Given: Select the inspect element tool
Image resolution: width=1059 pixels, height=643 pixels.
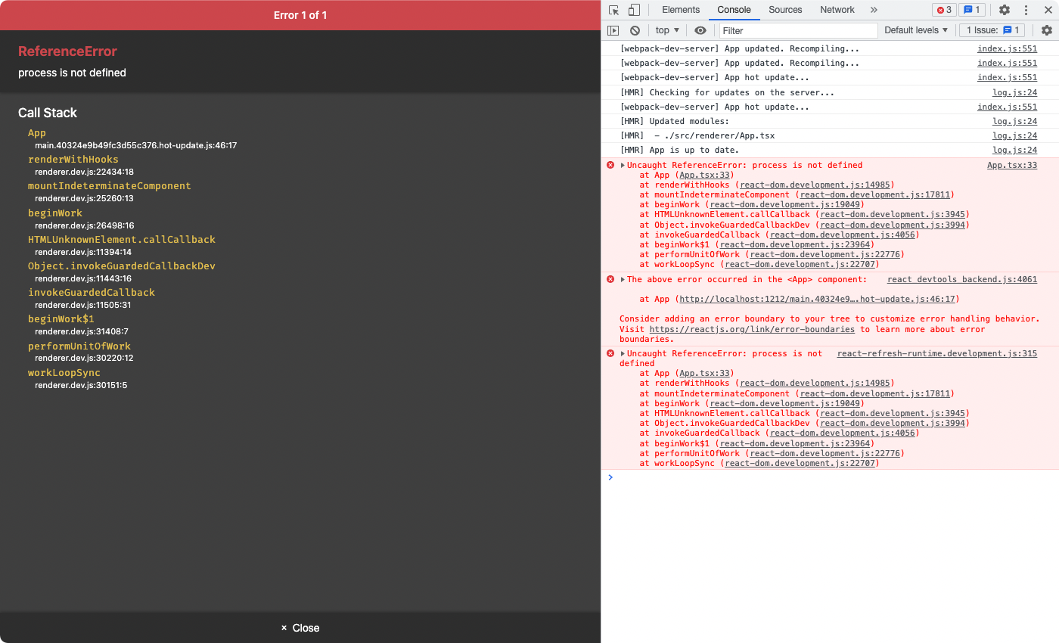Looking at the screenshot, I should pos(614,10).
